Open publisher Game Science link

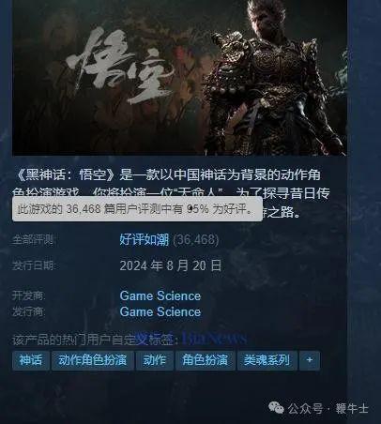160,311
